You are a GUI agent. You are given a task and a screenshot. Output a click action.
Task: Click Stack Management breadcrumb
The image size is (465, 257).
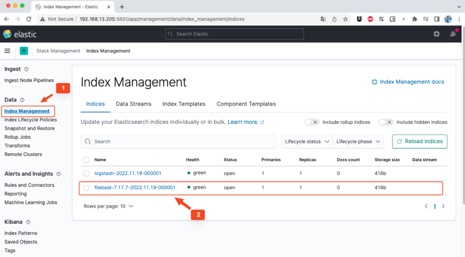[58, 51]
